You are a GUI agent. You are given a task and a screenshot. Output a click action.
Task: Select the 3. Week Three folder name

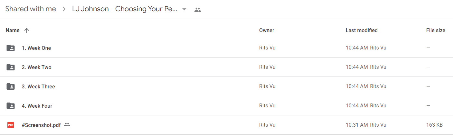point(38,86)
